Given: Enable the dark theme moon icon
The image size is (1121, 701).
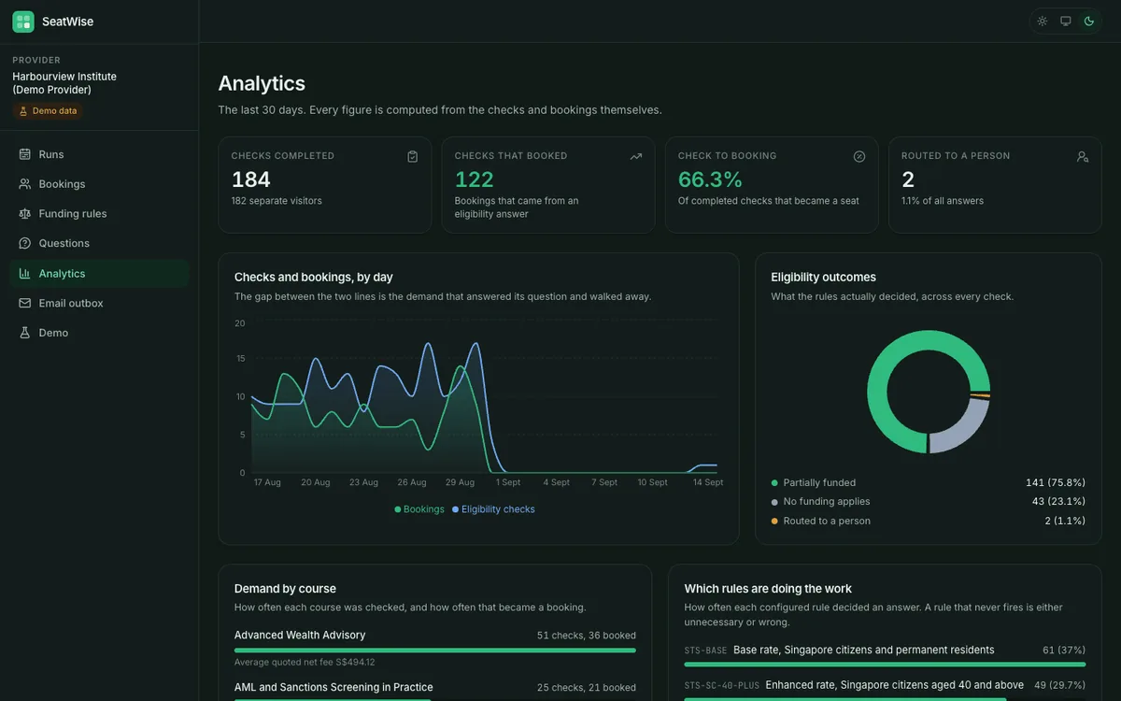Looking at the screenshot, I should click(x=1089, y=21).
